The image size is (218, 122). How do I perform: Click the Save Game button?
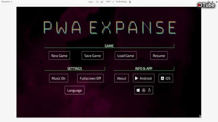coord(92,56)
